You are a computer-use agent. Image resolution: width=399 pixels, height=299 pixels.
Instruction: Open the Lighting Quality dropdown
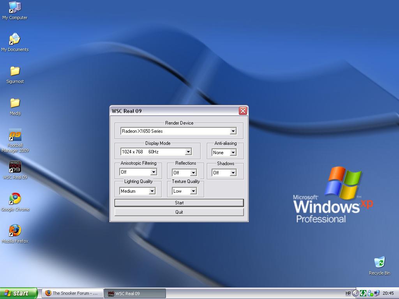pos(138,191)
